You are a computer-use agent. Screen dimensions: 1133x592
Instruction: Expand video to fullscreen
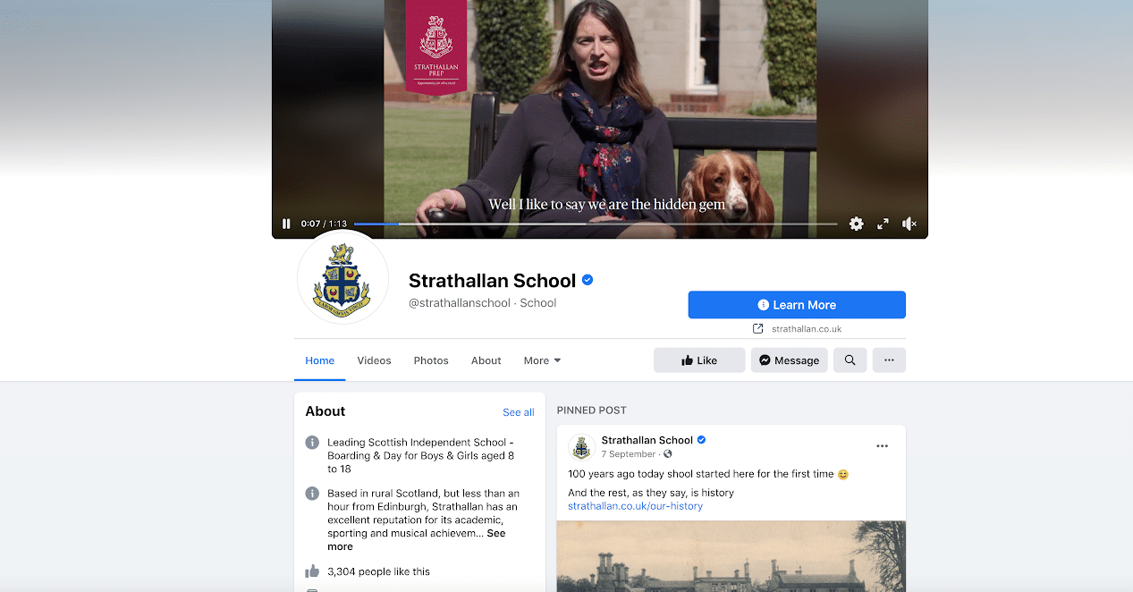click(x=883, y=224)
